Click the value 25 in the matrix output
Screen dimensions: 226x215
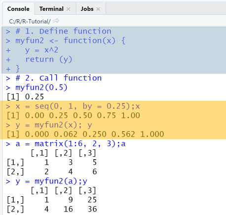(92, 200)
